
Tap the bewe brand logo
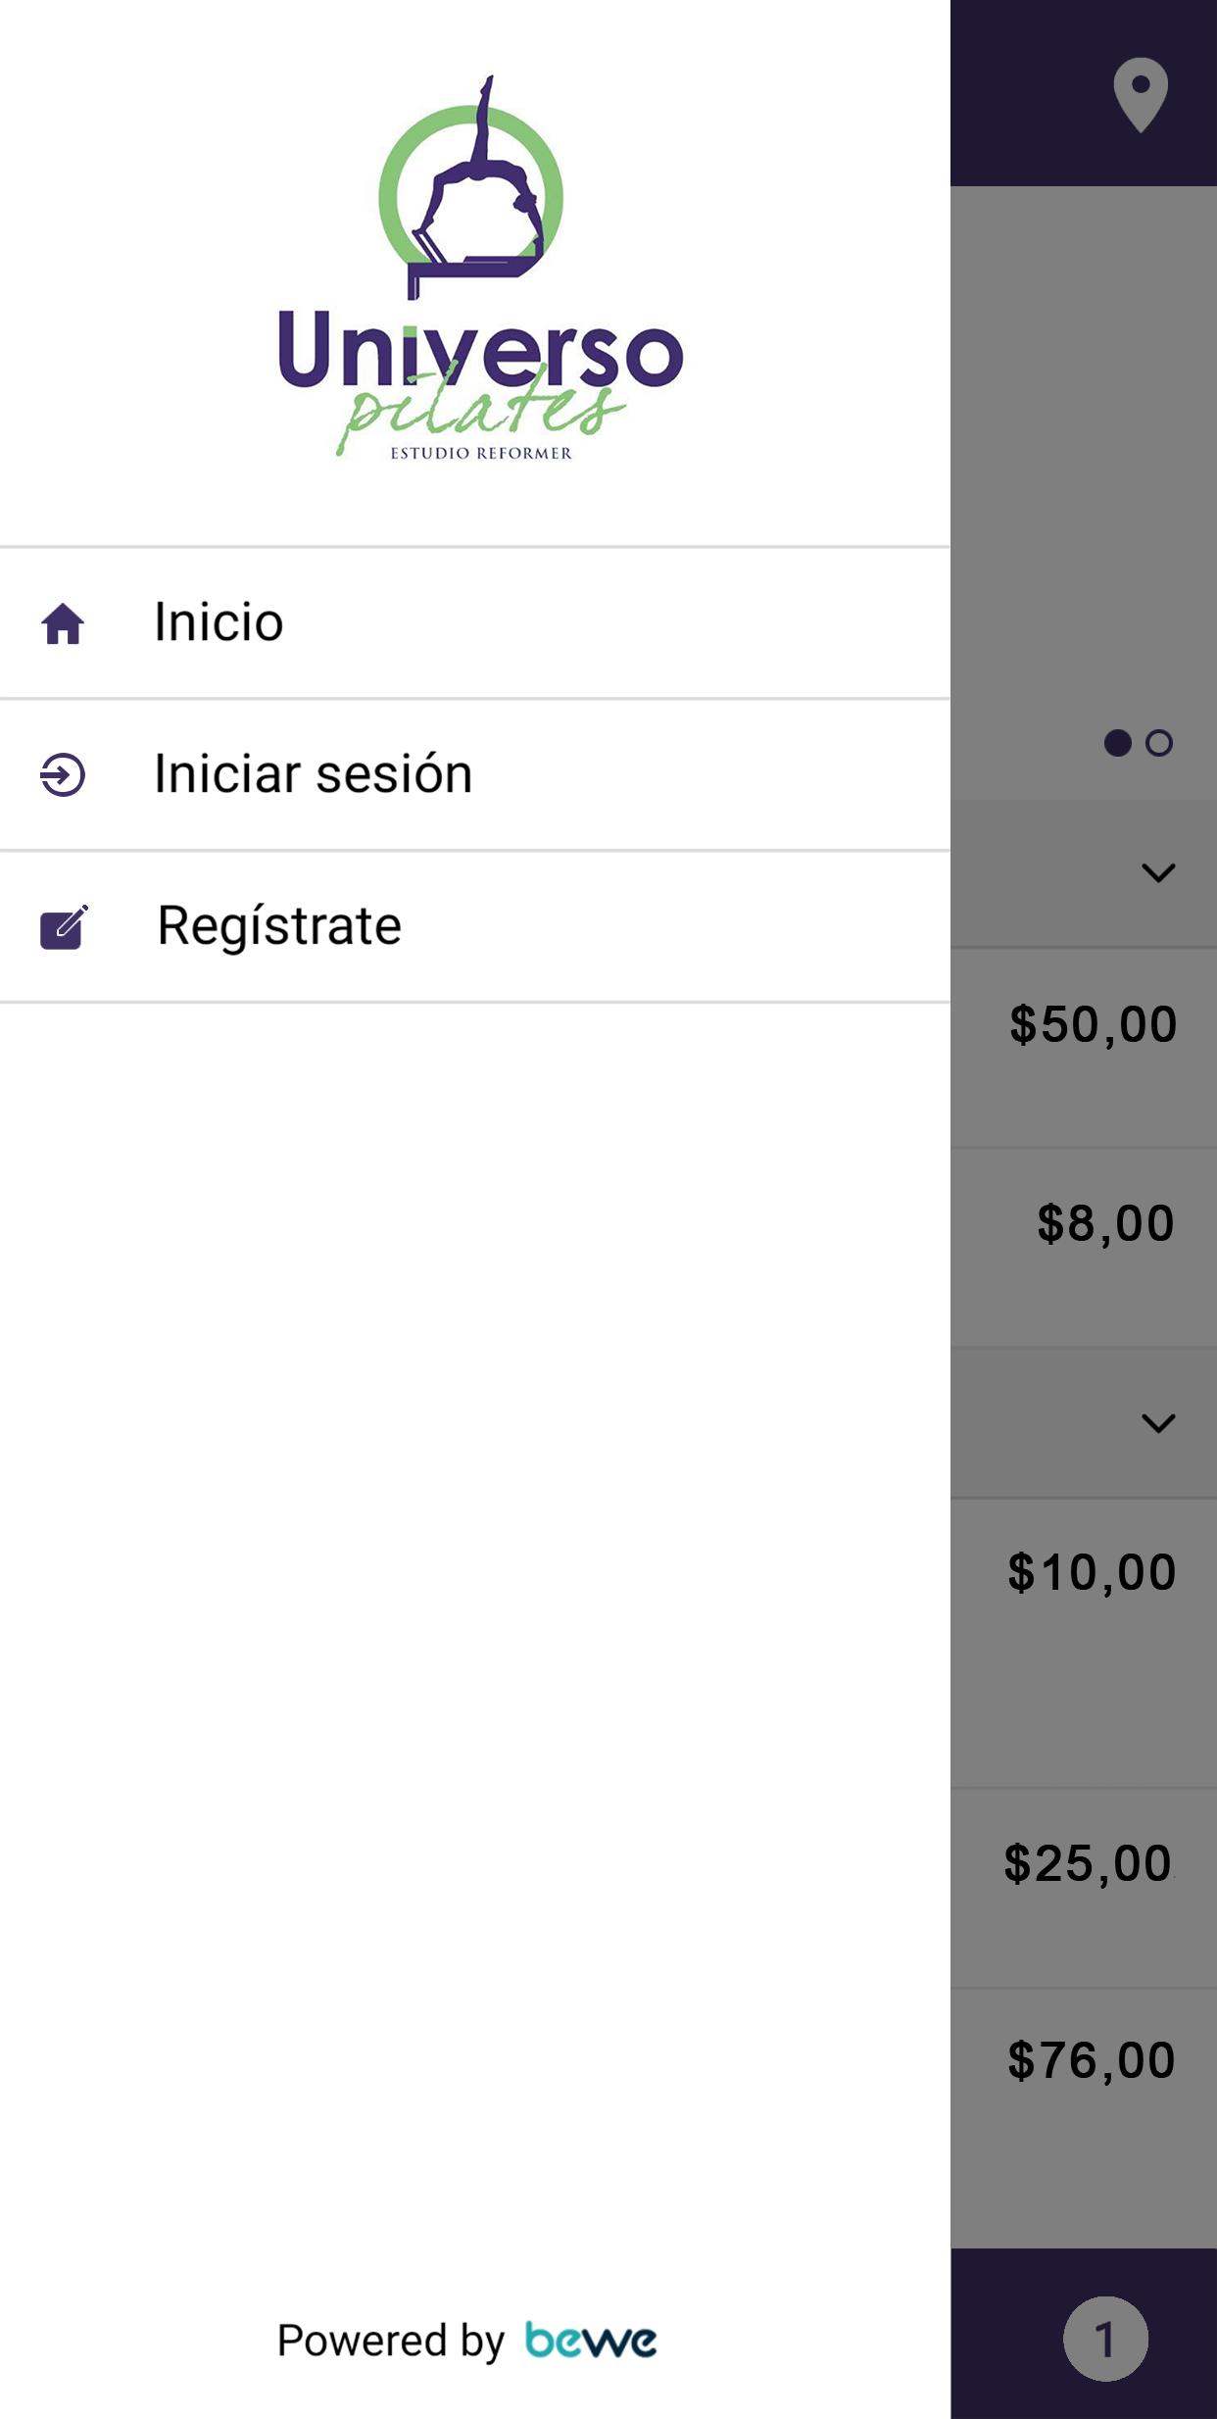pyautogui.click(x=591, y=2341)
